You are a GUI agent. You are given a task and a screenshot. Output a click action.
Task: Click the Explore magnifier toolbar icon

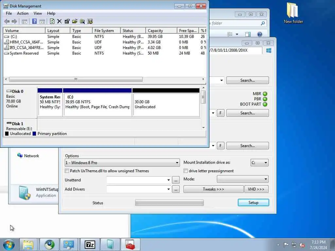pyautogui.click(x=82, y=21)
